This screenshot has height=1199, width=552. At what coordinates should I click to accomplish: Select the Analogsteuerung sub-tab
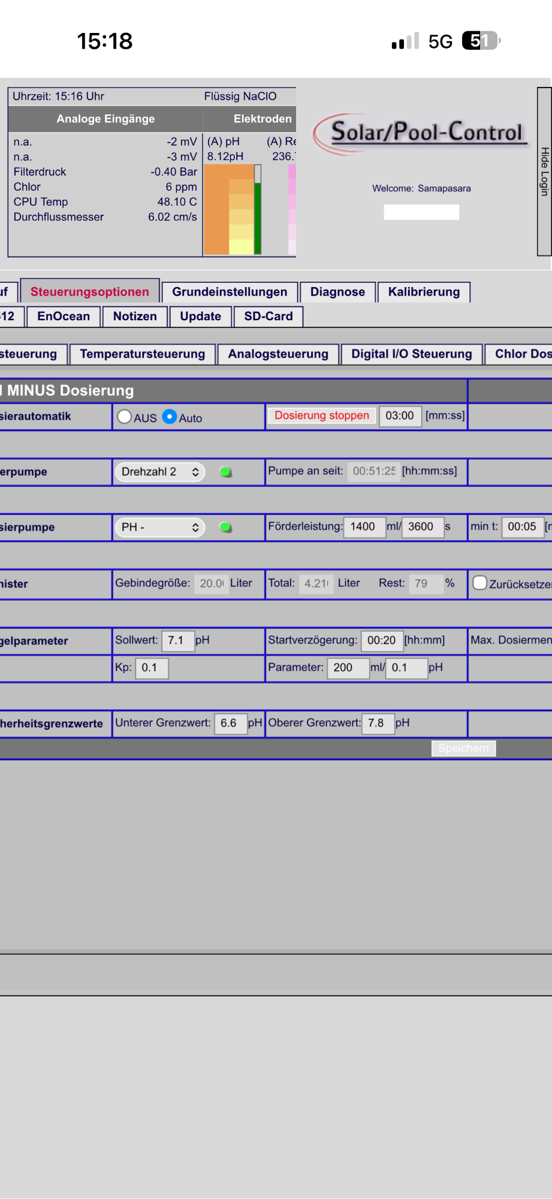(x=278, y=354)
